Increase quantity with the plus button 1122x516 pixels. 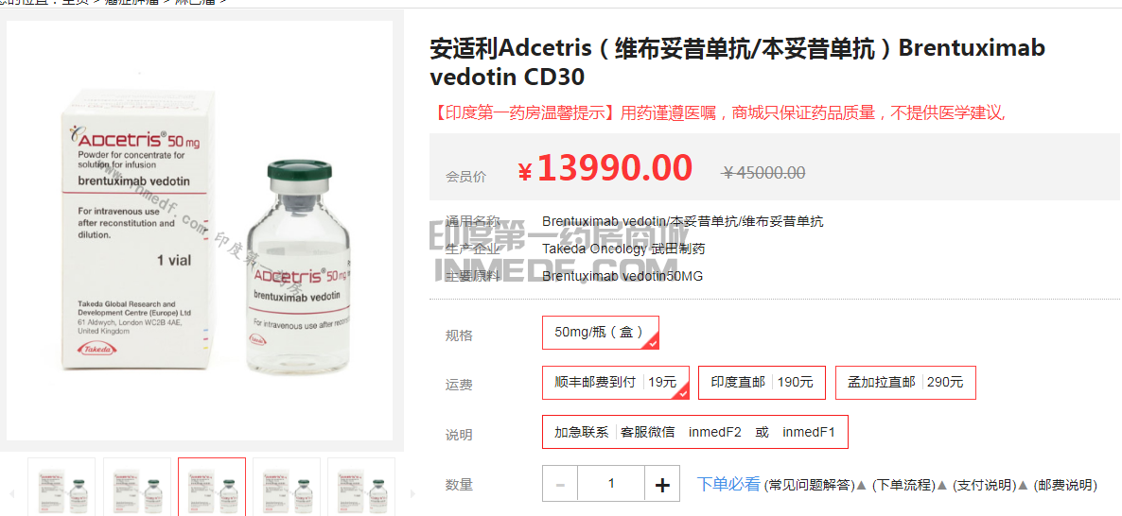pyautogui.click(x=662, y=484)
